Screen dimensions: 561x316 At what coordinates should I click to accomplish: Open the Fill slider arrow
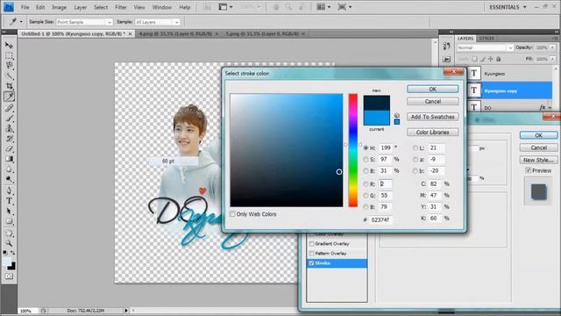(553, 59)
